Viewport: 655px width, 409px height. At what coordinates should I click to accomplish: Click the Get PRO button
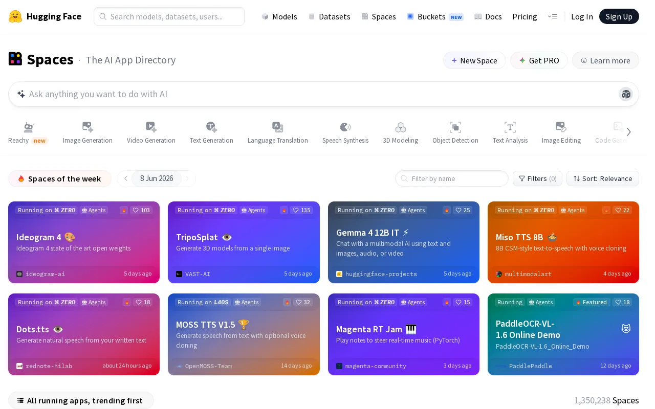pos(539,60)
